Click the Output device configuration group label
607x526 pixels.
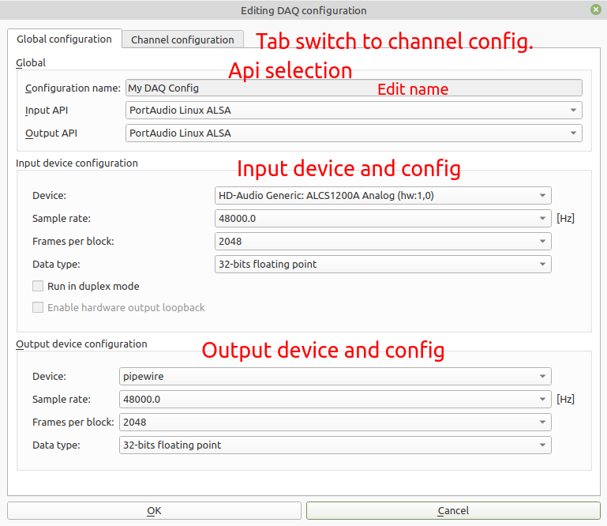point(81,344)
